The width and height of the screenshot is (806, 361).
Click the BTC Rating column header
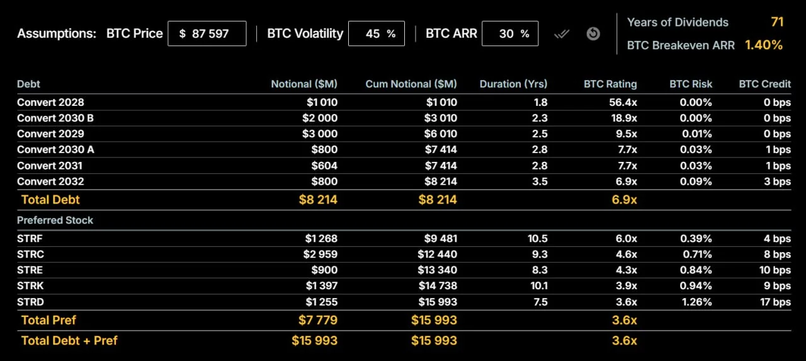coord(610,84)
